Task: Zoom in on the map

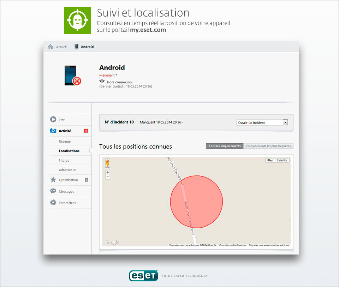Action: [107, 172]
